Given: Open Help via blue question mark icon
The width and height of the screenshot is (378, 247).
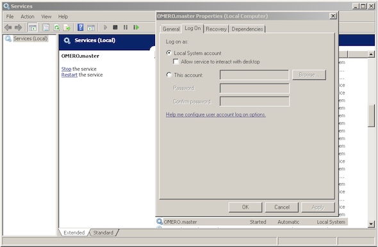Looking at the screenshot, I should 81,28.
